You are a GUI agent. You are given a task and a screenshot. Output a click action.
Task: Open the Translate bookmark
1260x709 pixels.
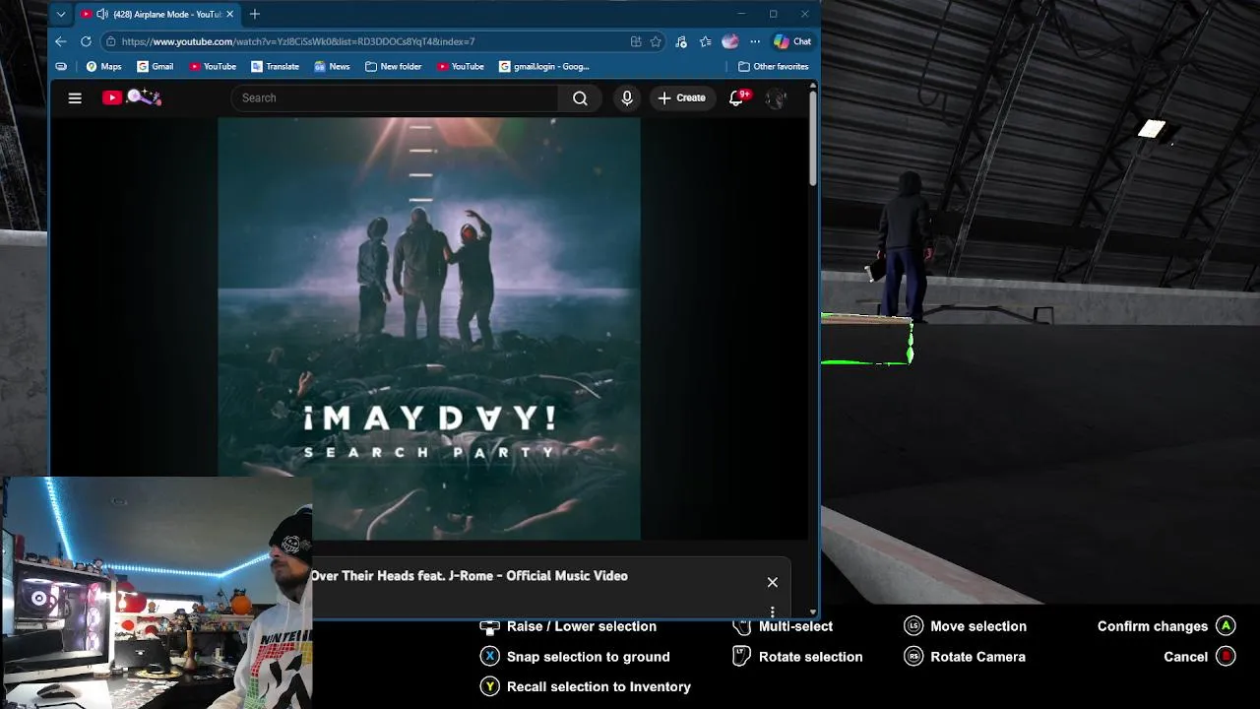click(x=275, y=66)
